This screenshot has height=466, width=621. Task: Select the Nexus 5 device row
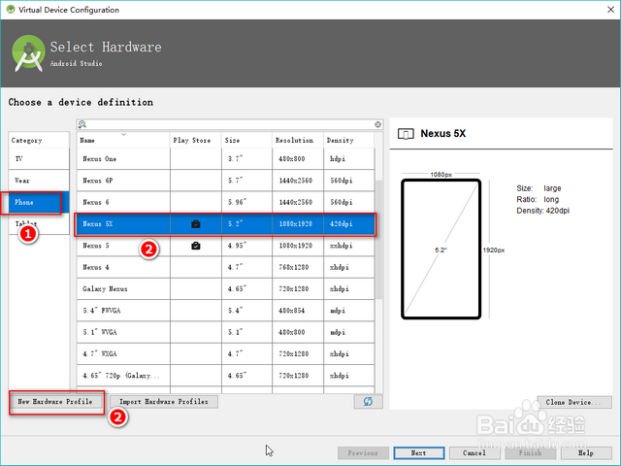pos(225,246)
